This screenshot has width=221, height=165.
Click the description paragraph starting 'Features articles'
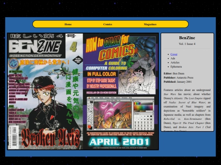coord(187,110)
